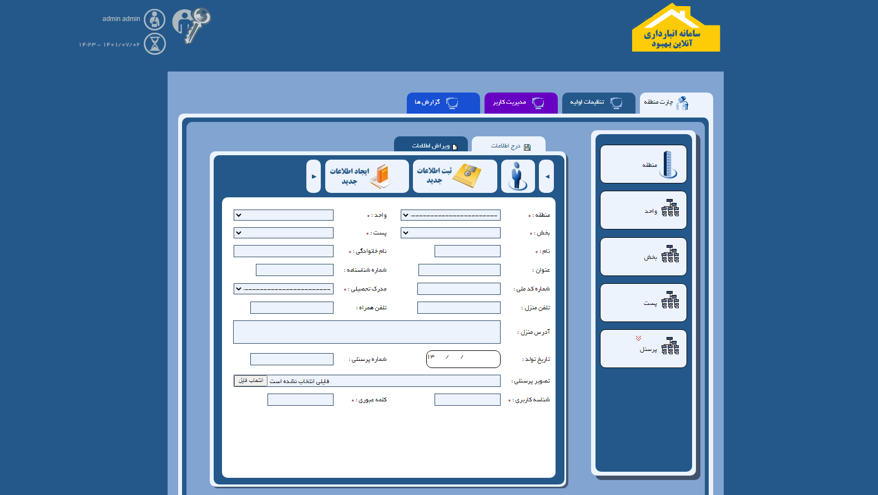Viewport: 878px width, 495px height.
Task: Switch to ویرایش اطلاعات tab
Action: tap(431, 146)
